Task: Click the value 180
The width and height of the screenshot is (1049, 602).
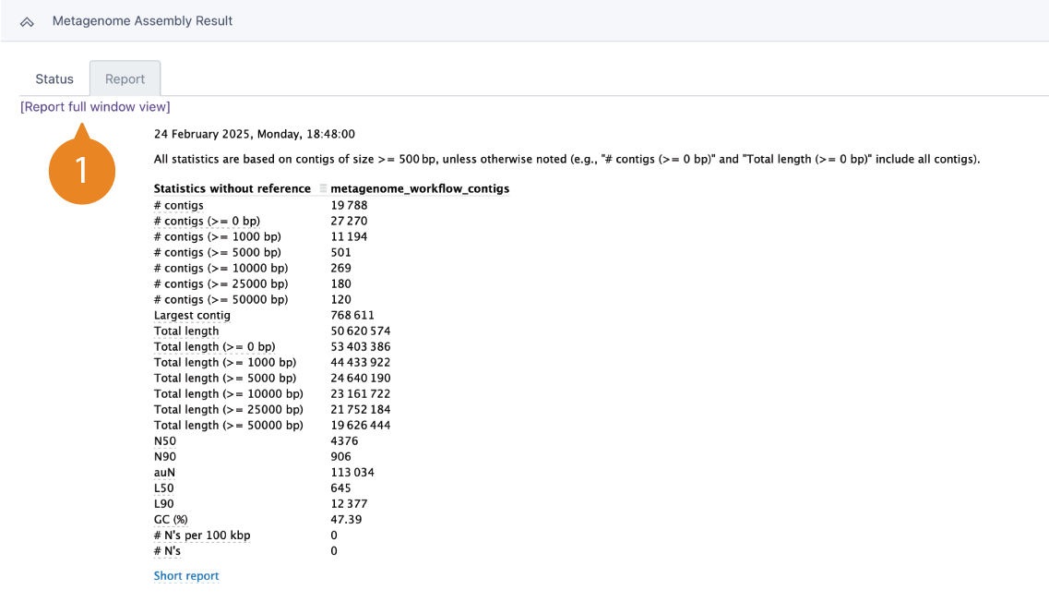Action: coord(340,284)
